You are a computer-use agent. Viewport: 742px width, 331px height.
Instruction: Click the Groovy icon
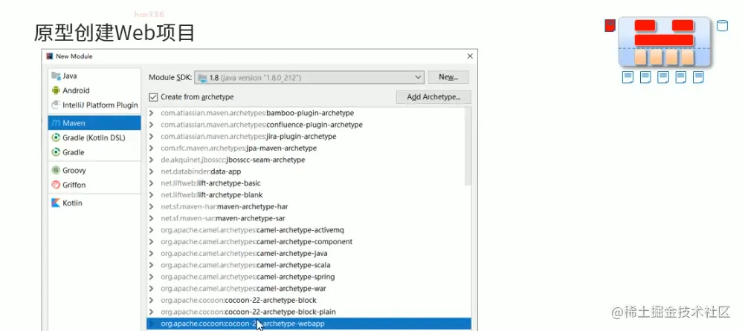56,171
